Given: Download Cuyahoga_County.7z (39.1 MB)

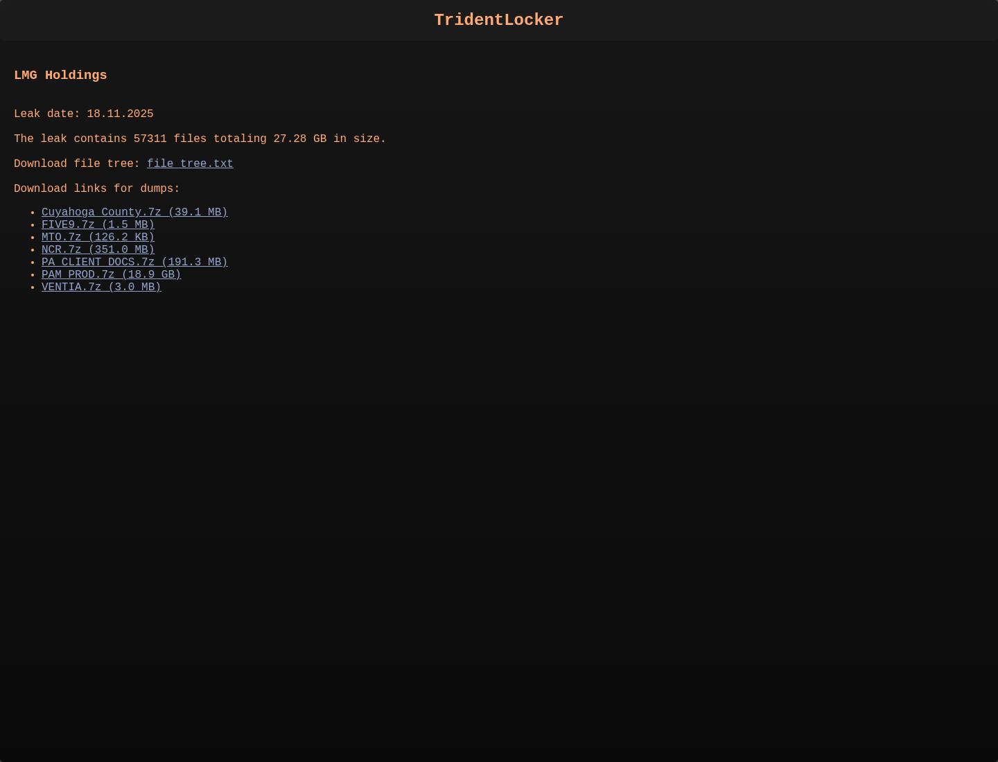Looking at the screenshot, I should tap(134, 213).
